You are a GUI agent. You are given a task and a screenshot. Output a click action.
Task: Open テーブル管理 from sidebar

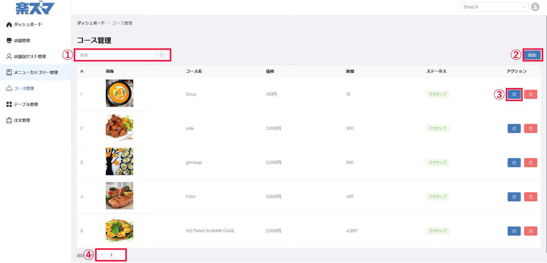26,104
